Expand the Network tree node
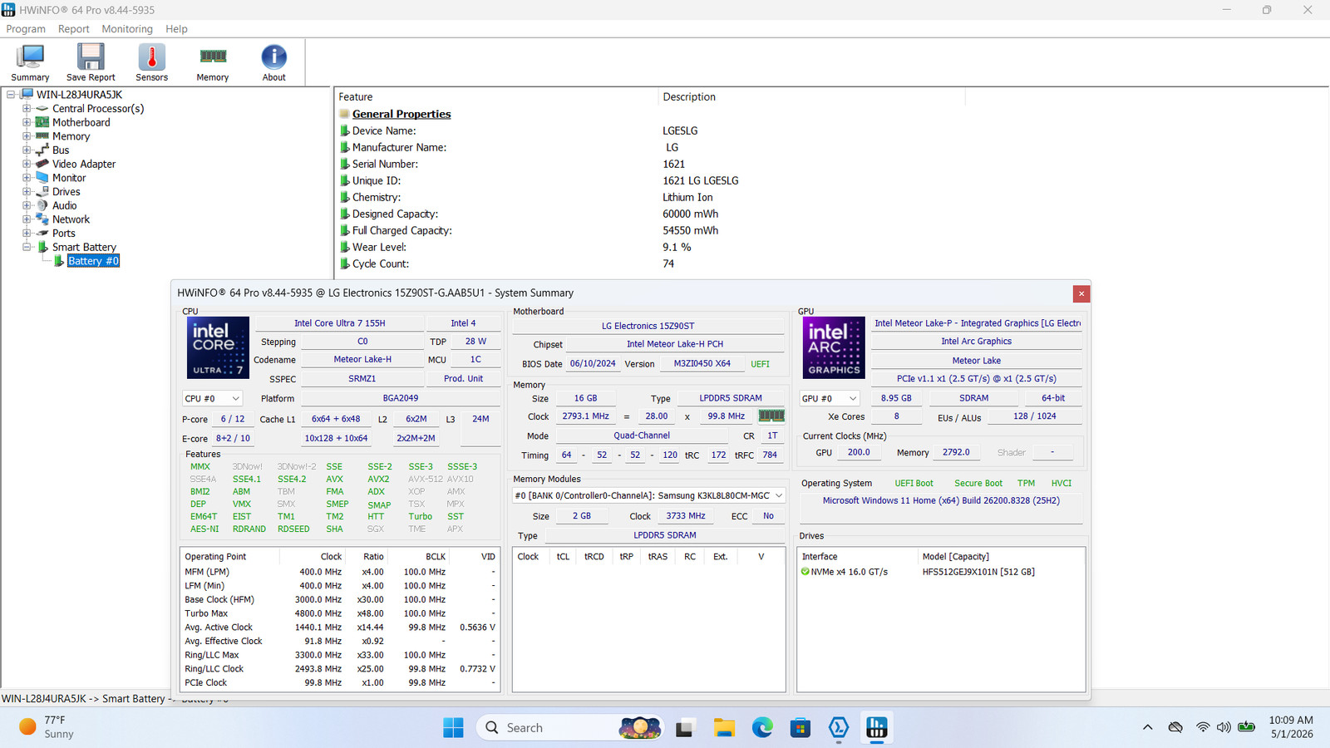Screen dimensions: 1330x748 click(x=27, y=219)
